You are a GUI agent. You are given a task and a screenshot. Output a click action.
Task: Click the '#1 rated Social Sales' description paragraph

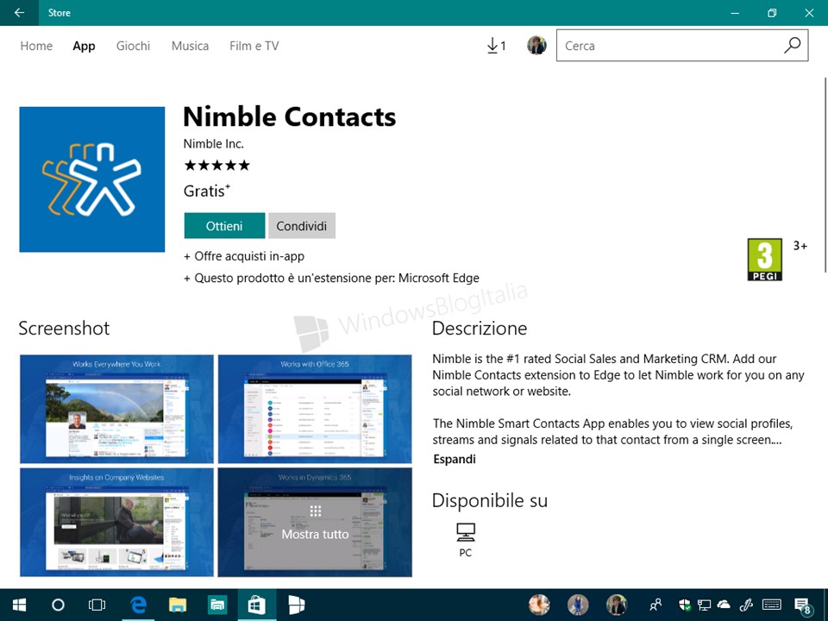coord(618,375)
